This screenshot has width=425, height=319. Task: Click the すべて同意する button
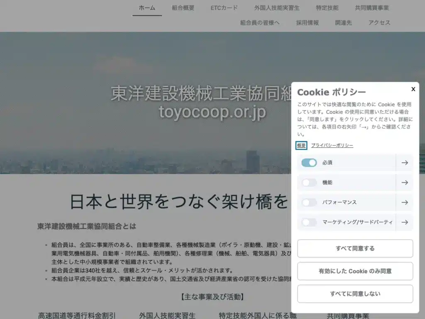tap(355, 248)
